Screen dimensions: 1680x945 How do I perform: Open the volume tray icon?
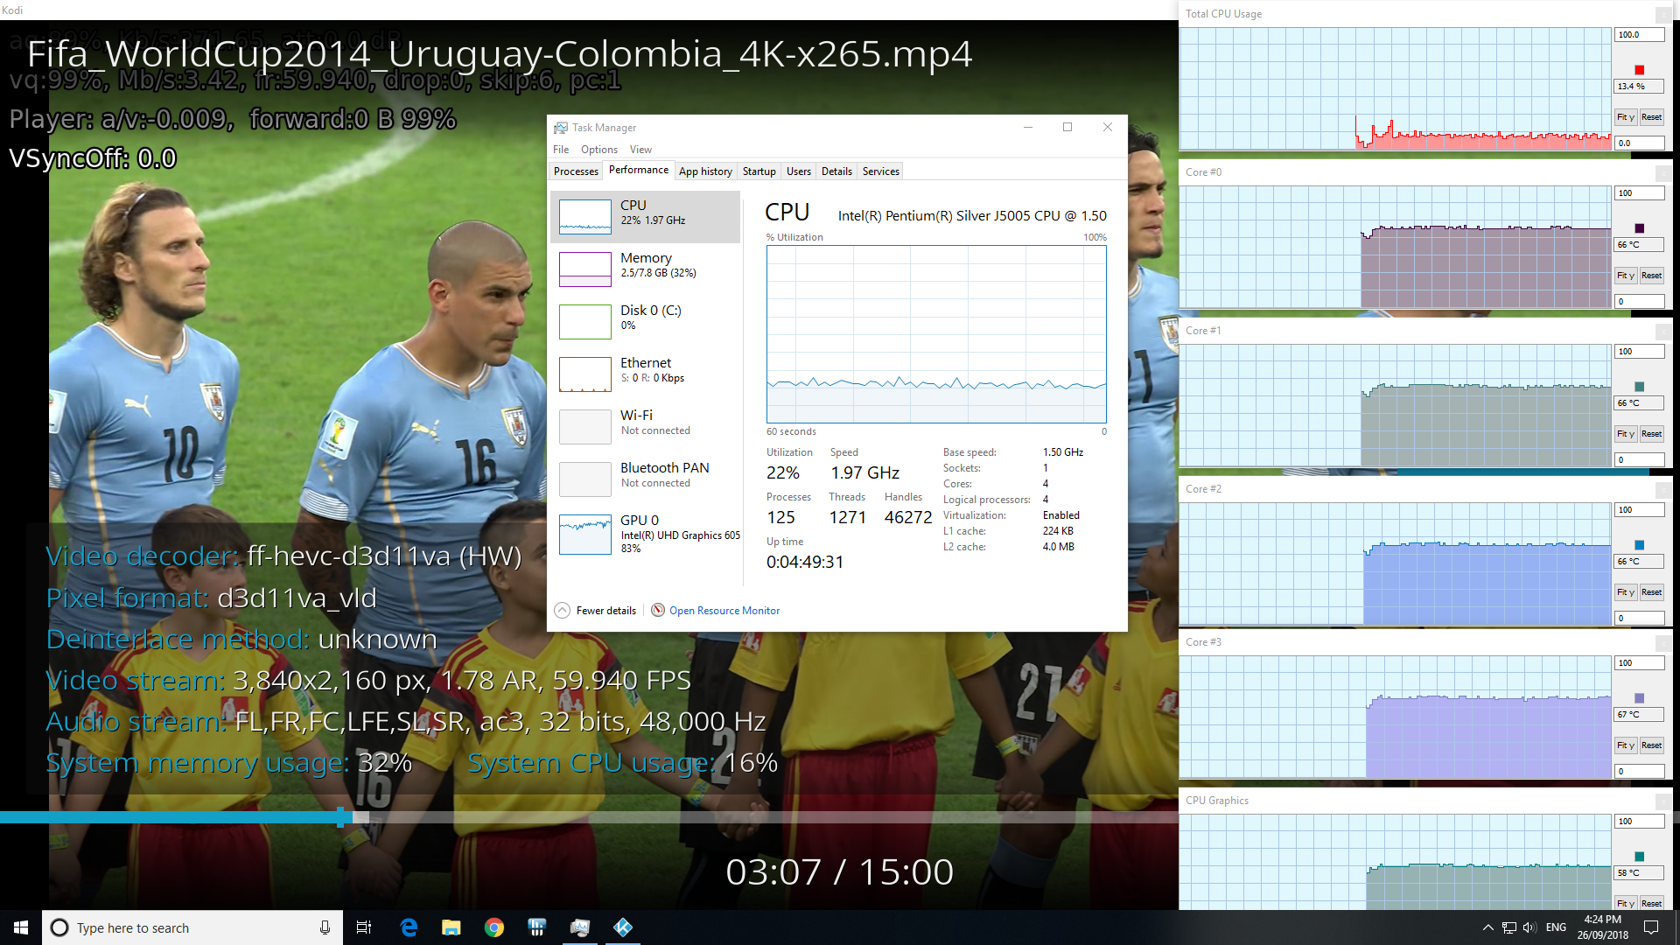(x=1529, y=927)
